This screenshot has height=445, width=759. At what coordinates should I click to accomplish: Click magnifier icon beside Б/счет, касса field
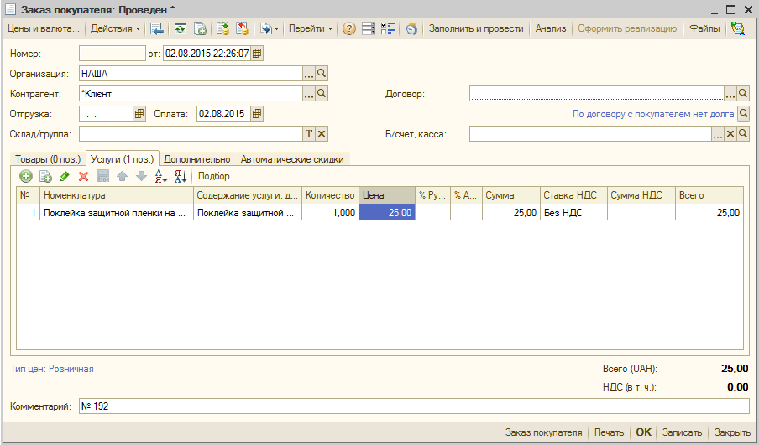pyautogui.click(x=742, y=134)
